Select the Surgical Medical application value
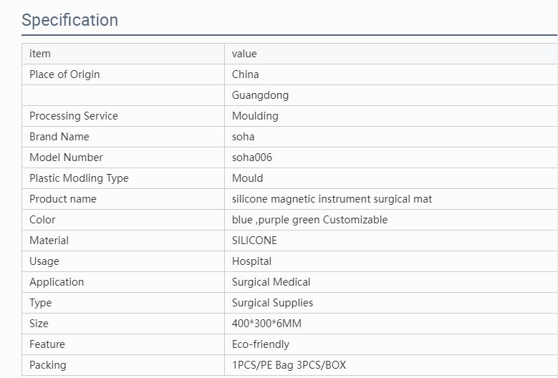Image resolution: width=558 pixels, height=378 pixels. click(x=271, y=282)
